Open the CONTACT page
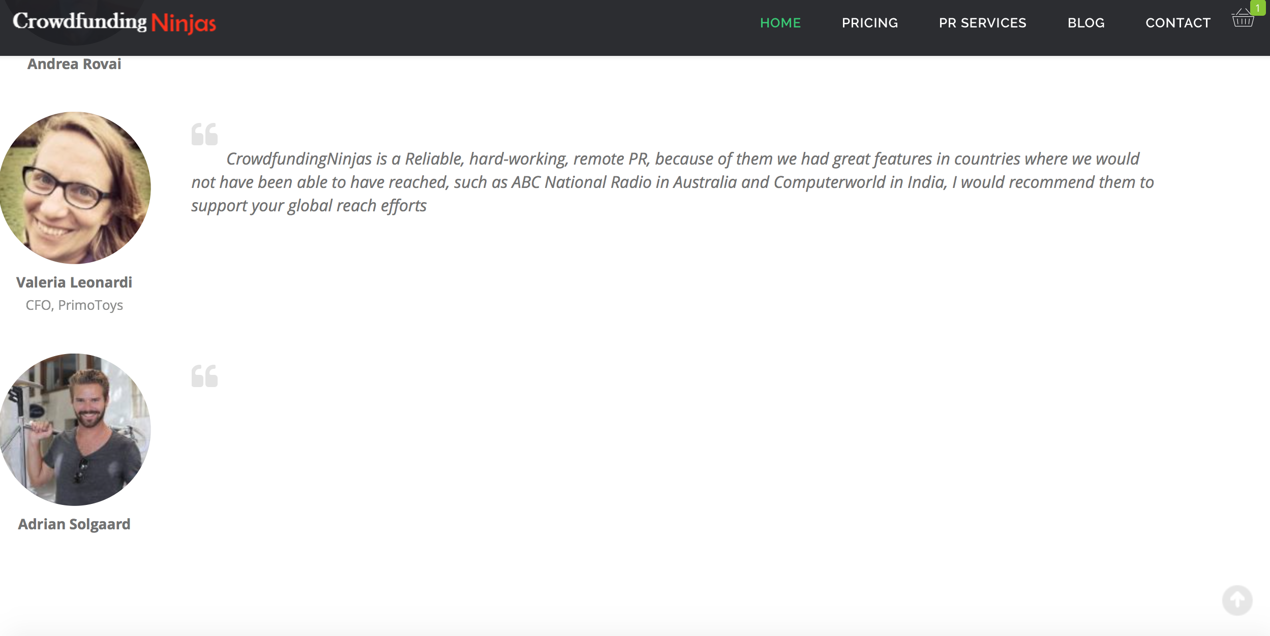 [x=1178, y=23]
